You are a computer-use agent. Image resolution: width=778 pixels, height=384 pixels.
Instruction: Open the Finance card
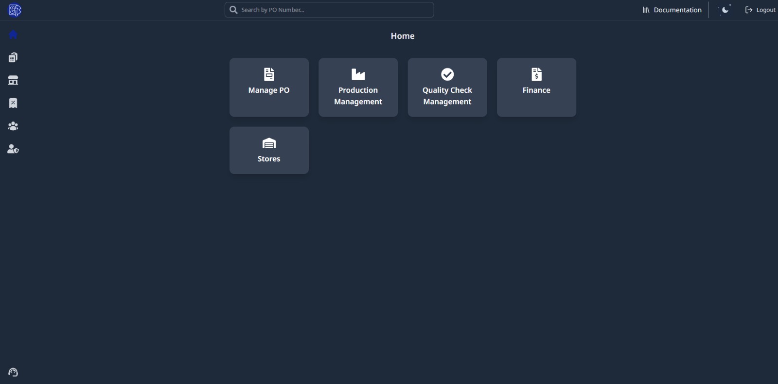click(x=536, y=87)
